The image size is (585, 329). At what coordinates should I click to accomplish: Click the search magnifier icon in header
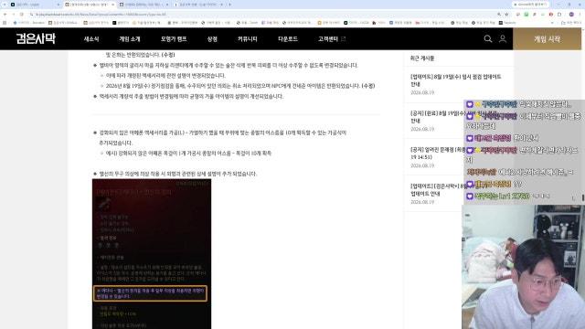(x=487, y=38)
